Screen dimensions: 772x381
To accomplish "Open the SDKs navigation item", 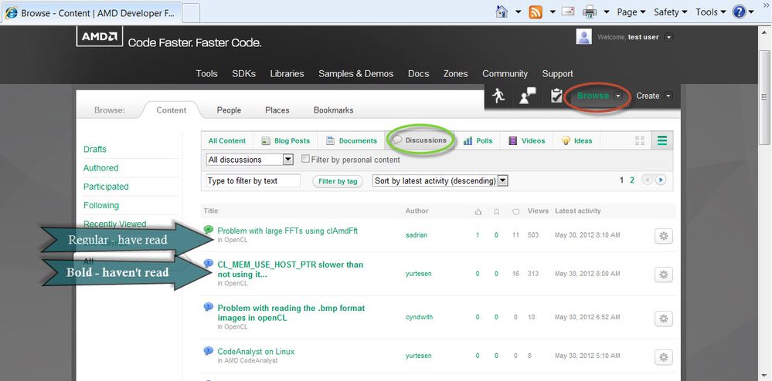I will [x=243, y=74].
